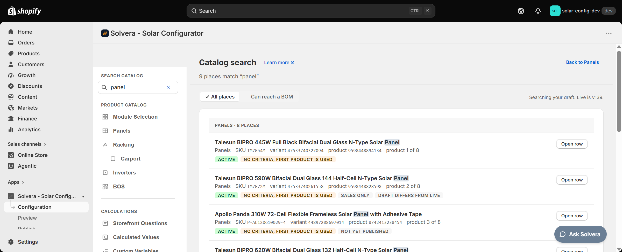Open row for Talesun BIPRO 590W panel
This screenshot has height=252, width=622.
pyautogui.click(x=572, y=180)
